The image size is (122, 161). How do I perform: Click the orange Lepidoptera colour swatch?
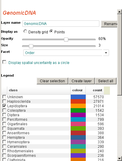coord(78,106)
